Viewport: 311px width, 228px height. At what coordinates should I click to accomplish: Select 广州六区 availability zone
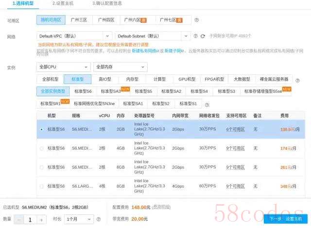138,20
